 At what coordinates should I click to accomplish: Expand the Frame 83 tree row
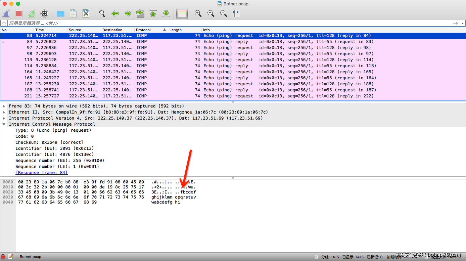point(4,106)
